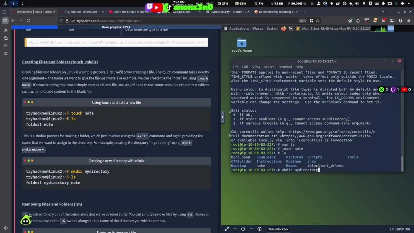Click the terminal window title bar
The image size is (414, 233).
(x=317, y=61)
